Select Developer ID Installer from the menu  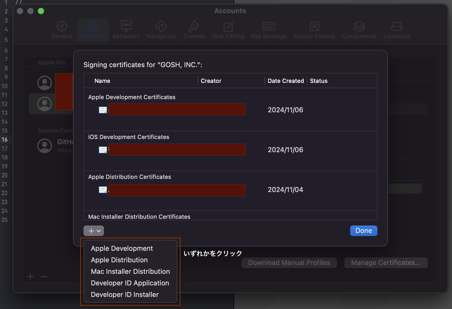125,294
